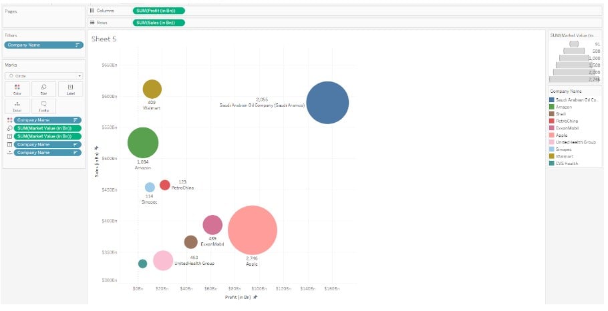608x311 pixels.
Task: Click the pin icon next to Profit axis title
Action: click(255, 298)
